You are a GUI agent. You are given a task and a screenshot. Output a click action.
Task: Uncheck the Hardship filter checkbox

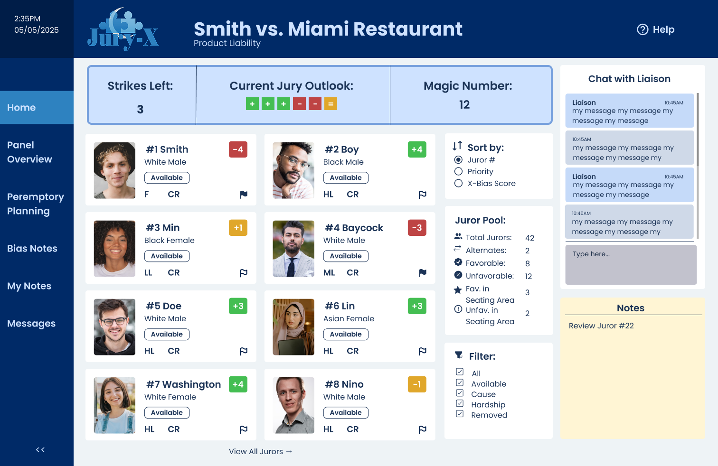pyautogui.click(x=460, y=403)
